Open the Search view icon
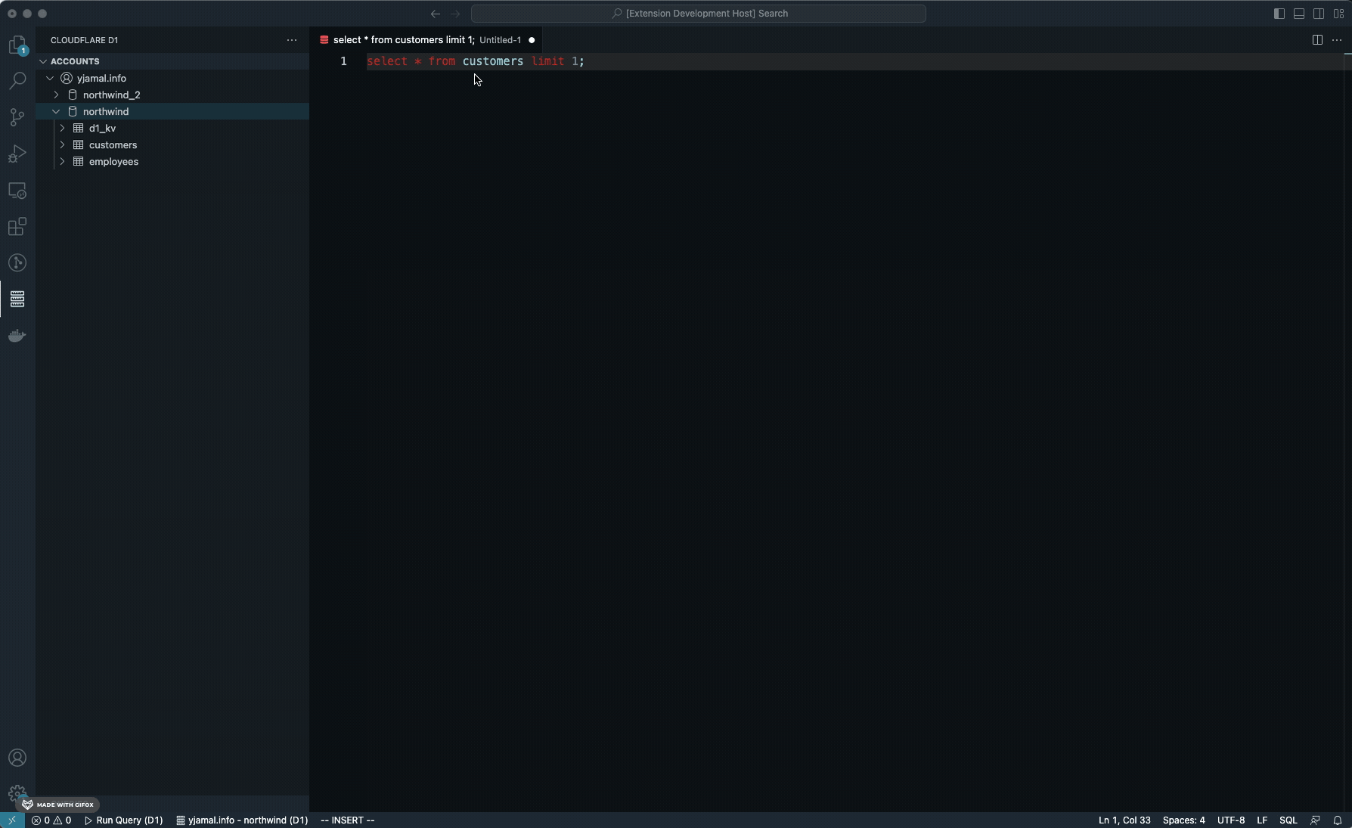Image resolution: width=1352 pixels, height=828 pixels. point(17,81)
